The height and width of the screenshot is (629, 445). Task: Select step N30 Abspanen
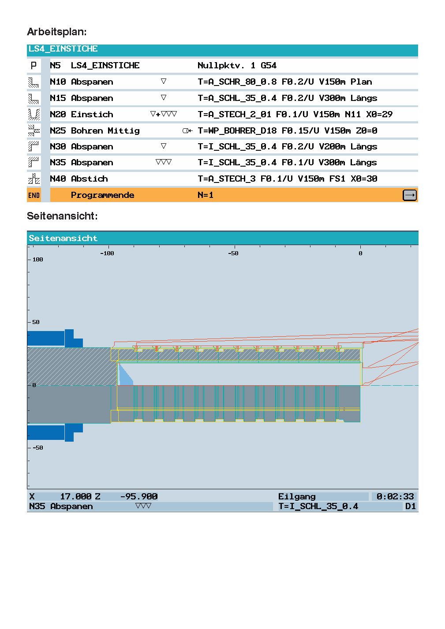[x=222, y=146]
